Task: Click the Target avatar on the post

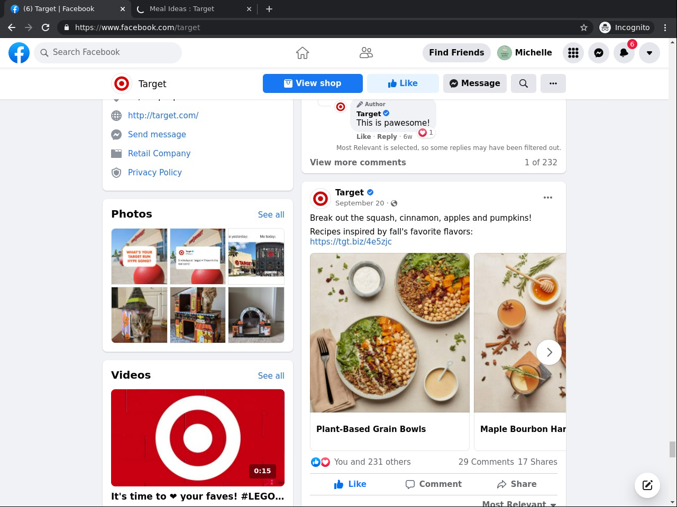Action: tap(321, 198)
